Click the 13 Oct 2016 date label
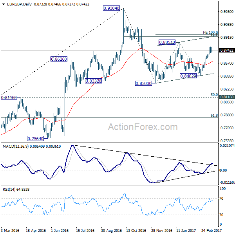The image size is (235, 235). click(x=136, y=231)
